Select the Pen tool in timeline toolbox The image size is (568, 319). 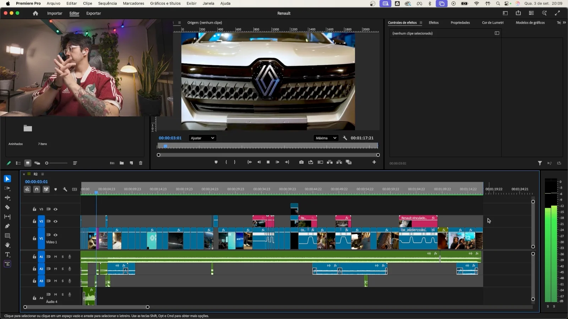[7, 226]
